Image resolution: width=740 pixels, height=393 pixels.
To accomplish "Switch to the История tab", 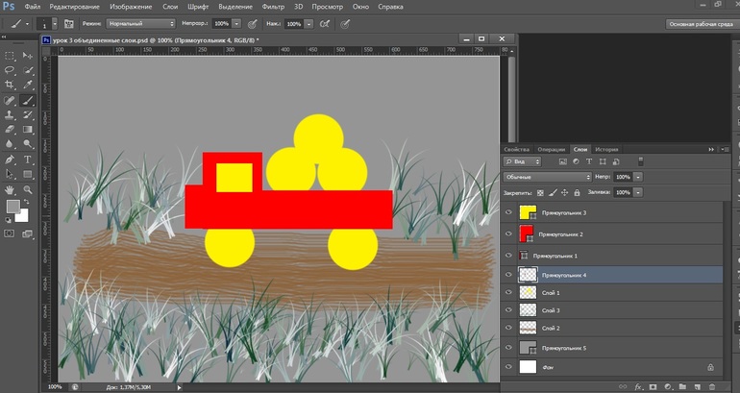I will (x=606, y=149).
